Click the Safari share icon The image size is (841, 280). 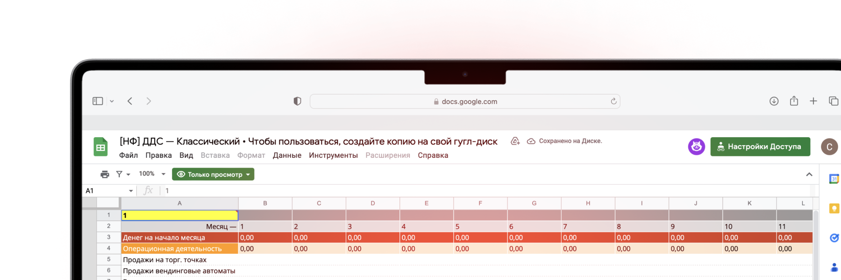click(x=794, y=101)
